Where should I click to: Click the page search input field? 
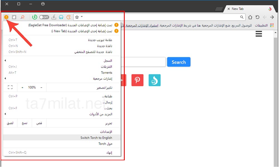(143, 62)
